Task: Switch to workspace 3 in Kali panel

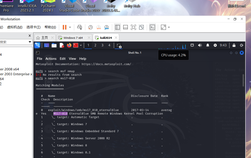Action: coord(102,45)
